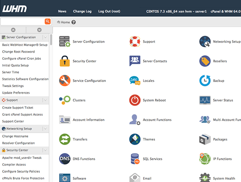Open the DNS Functions icon

coord(65,159)
